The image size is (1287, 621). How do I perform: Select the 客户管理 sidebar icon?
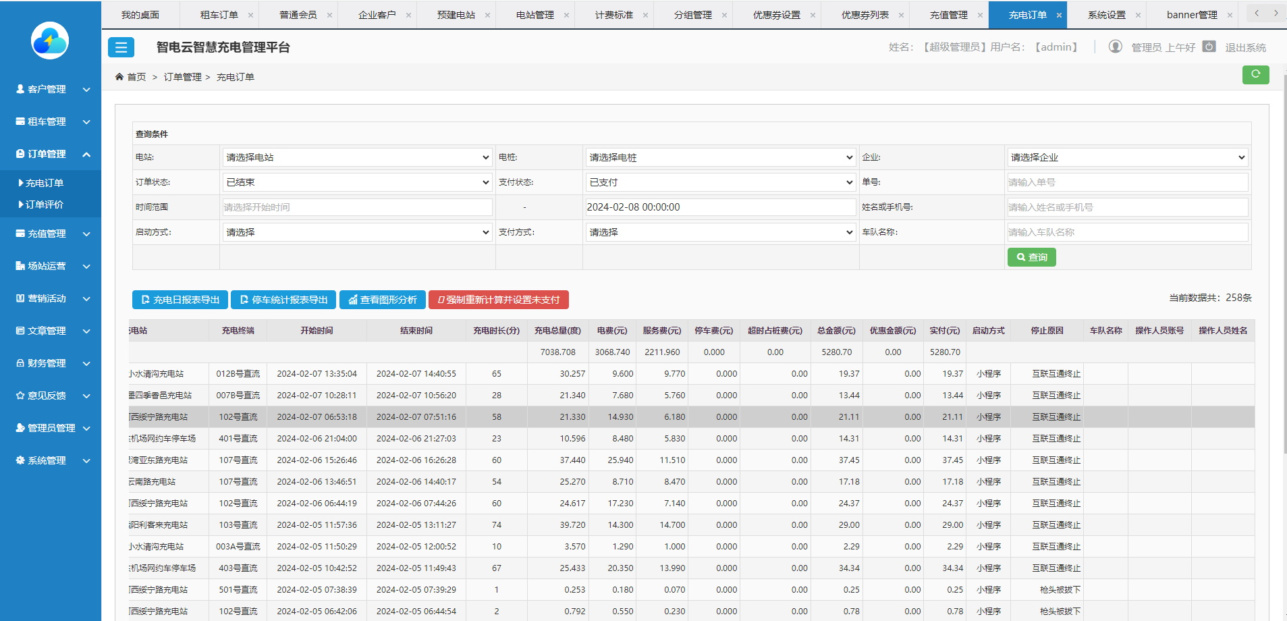pos(19,88)
